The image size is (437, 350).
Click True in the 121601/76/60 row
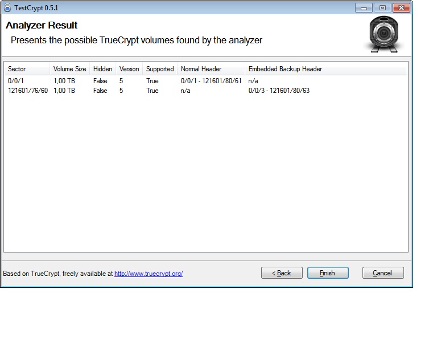click(x=152, y=91)
